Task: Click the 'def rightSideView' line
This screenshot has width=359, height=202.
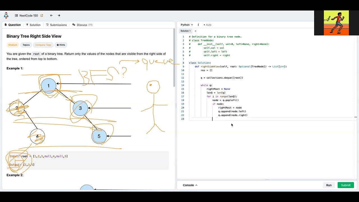Action: pyautogui.click(x=241, y=66)
